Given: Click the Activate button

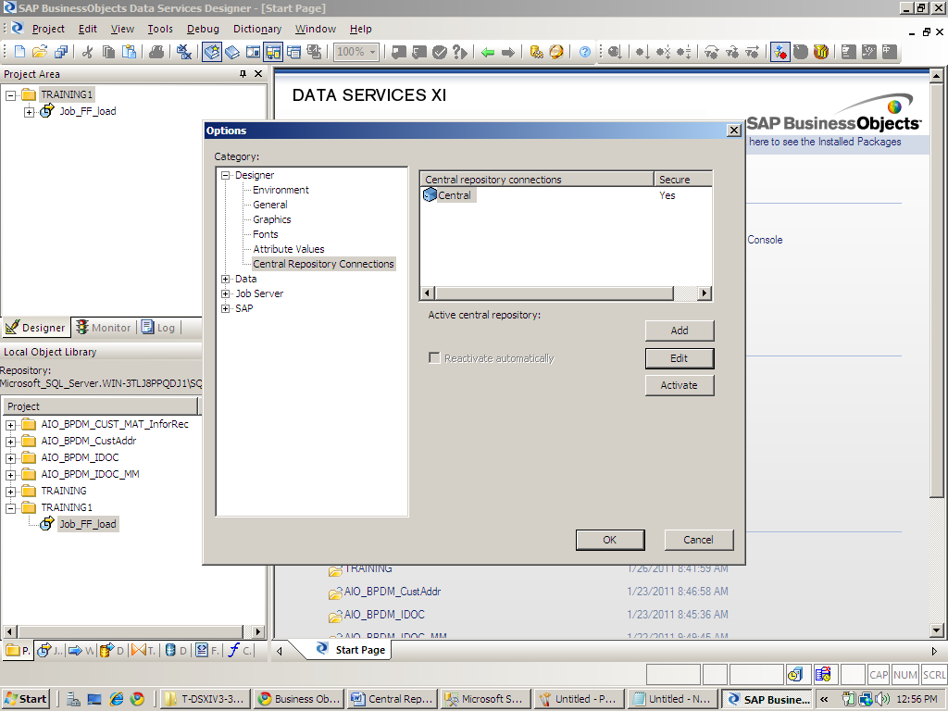Looking at the screenshot, I should click(680, 386).
